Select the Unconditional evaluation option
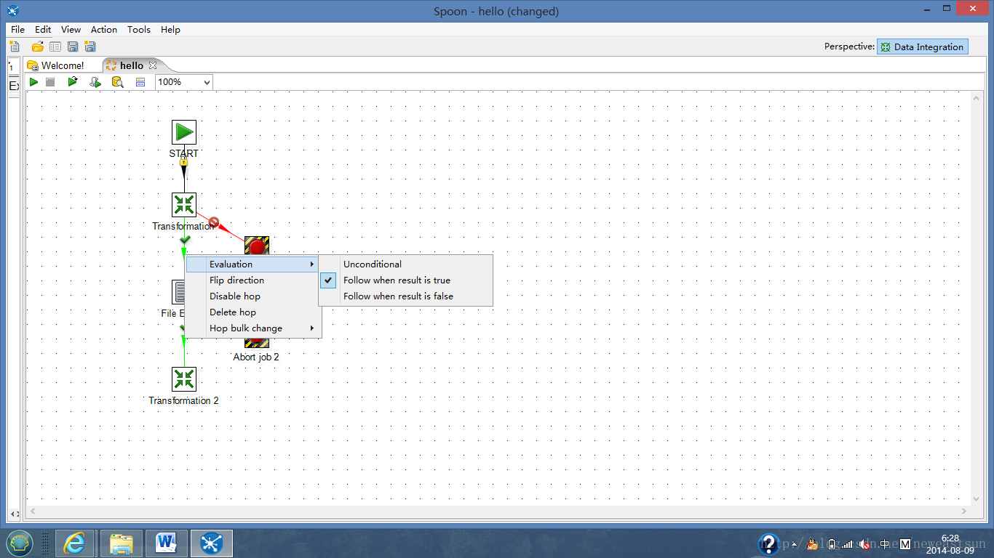The height and width of the screenshot is (558, 994). click(x=406, y=264)
